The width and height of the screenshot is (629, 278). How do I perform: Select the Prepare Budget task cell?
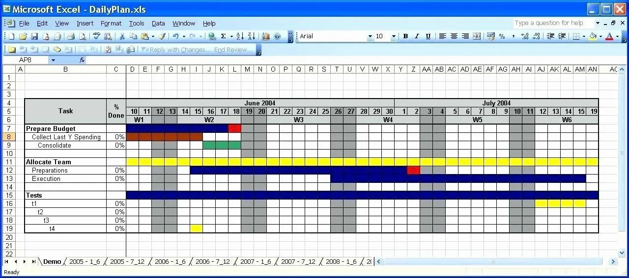pyautogui.click(x=65, y=128)
